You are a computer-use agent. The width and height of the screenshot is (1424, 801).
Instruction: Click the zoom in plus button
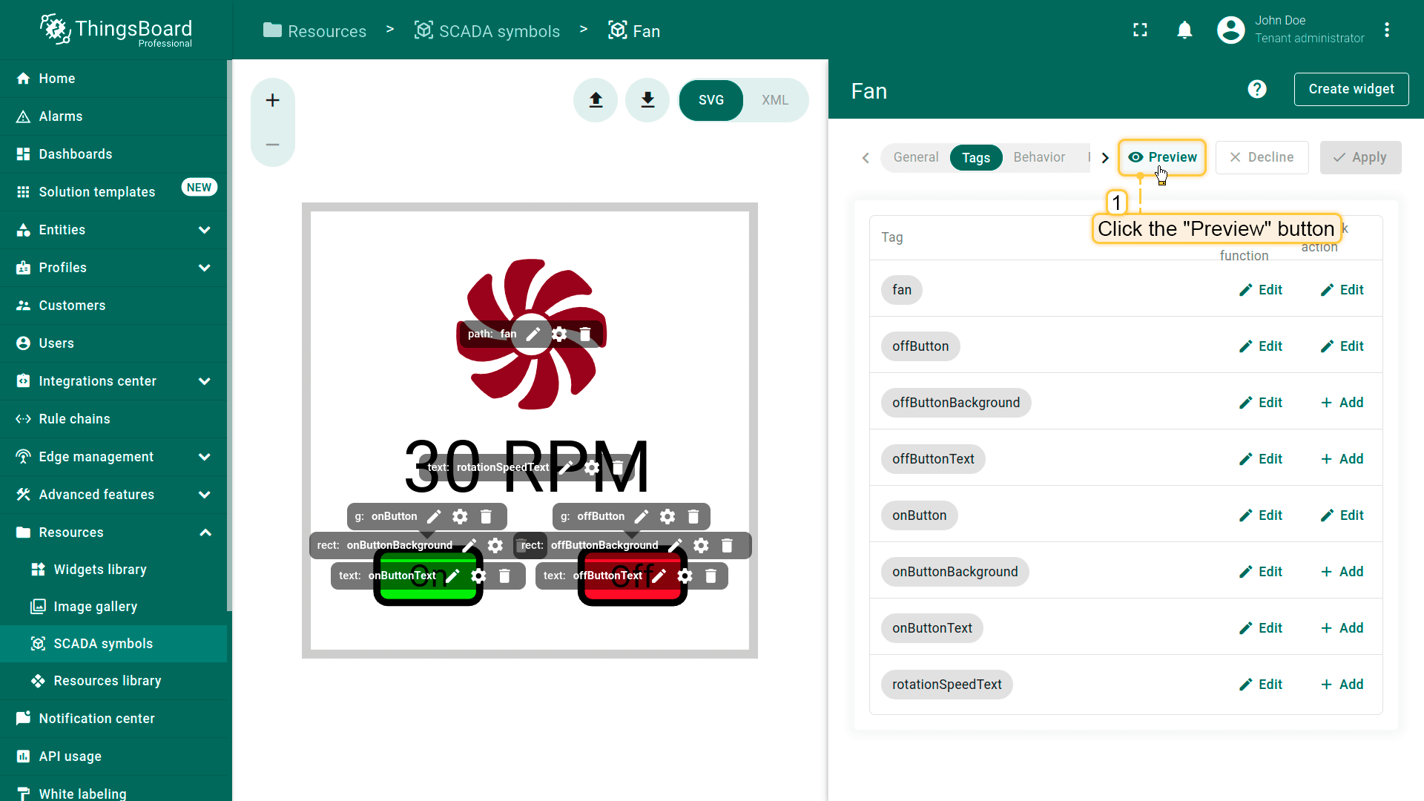click(273, 100)
